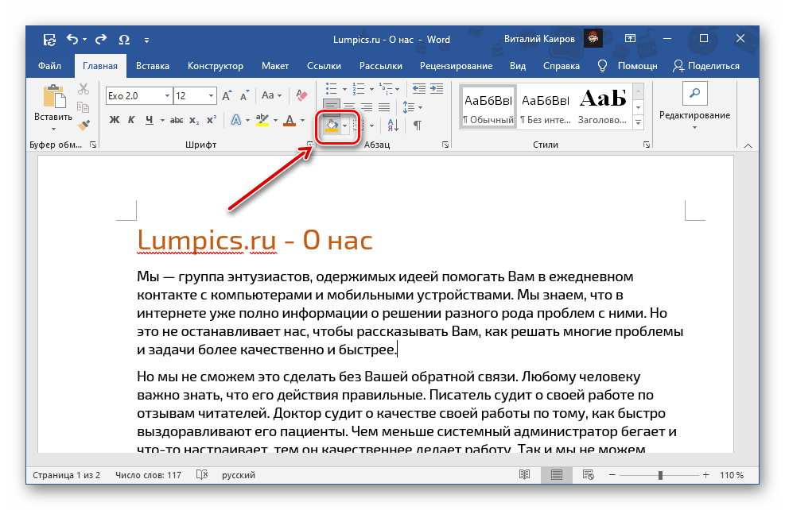The image size is (785, 510).
Task: Switch to the Рецензирование tab
Action: coord(456,66)
